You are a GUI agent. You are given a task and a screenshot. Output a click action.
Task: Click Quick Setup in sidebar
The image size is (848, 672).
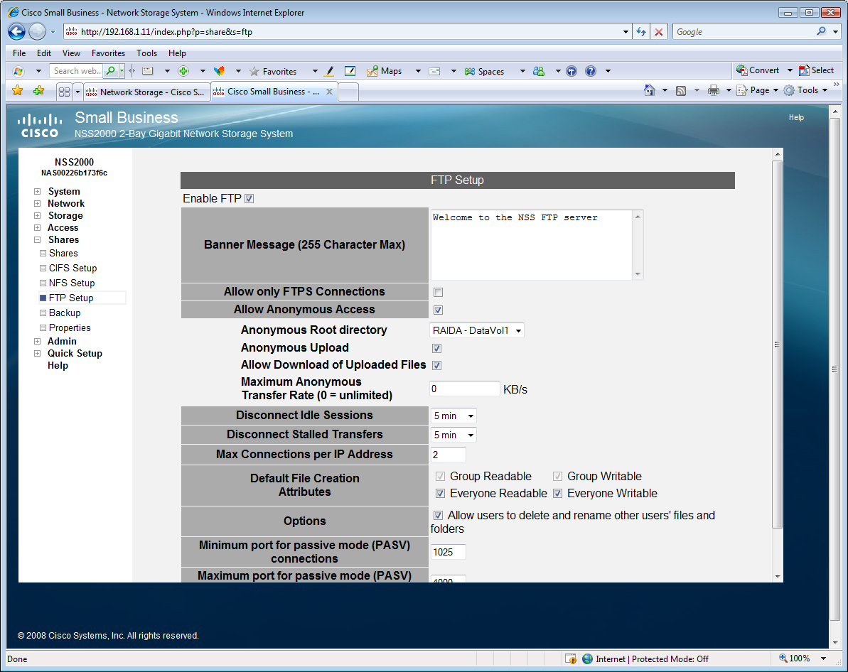pyautogui.click(x=75, y=354)
